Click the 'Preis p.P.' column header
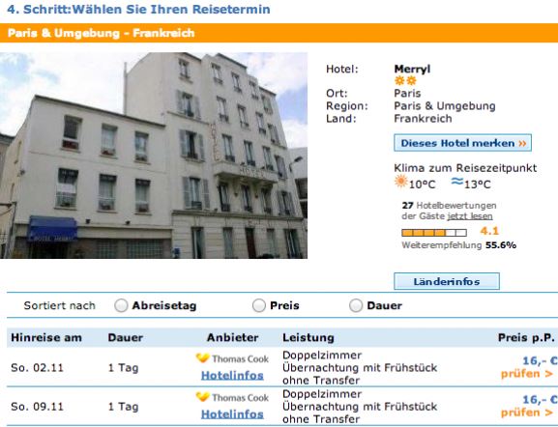This screenshot has height=427, width=558. tap(526, 337)
